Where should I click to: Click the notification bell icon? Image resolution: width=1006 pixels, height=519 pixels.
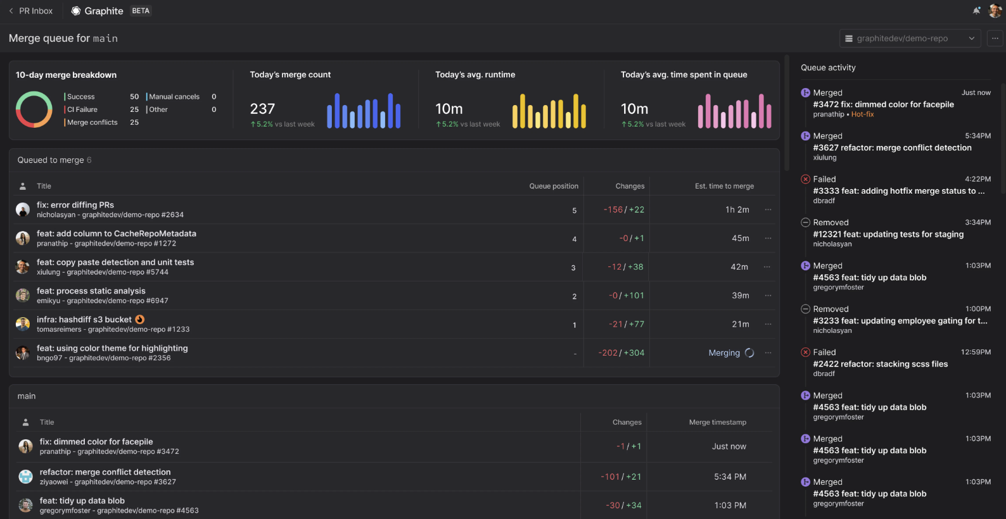tap(976, 11)
